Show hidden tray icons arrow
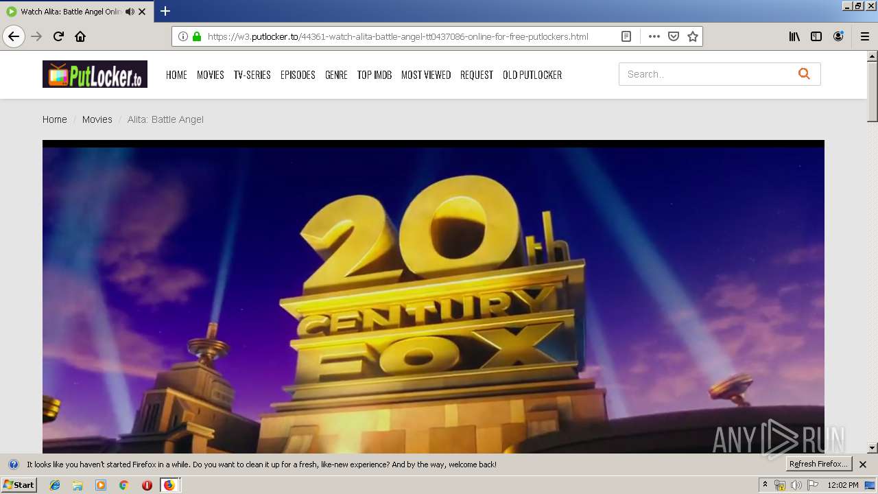 tap(765, 485)
